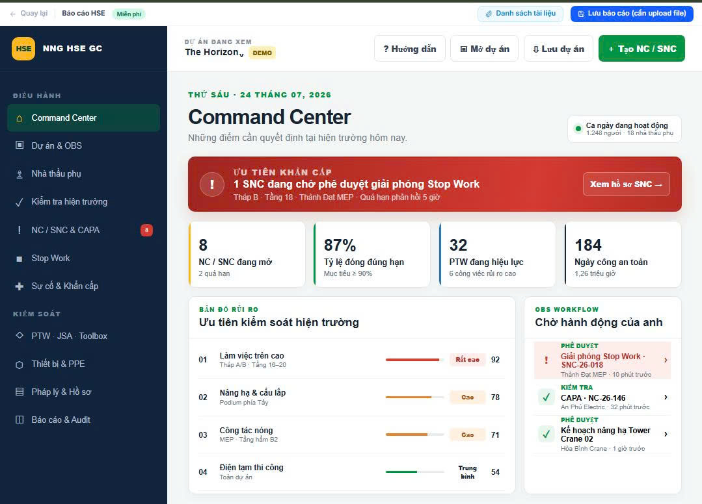Click the HSE yellow logo badge
The width and height of the screenshot is (702, 504).
(x=23, y=49)
